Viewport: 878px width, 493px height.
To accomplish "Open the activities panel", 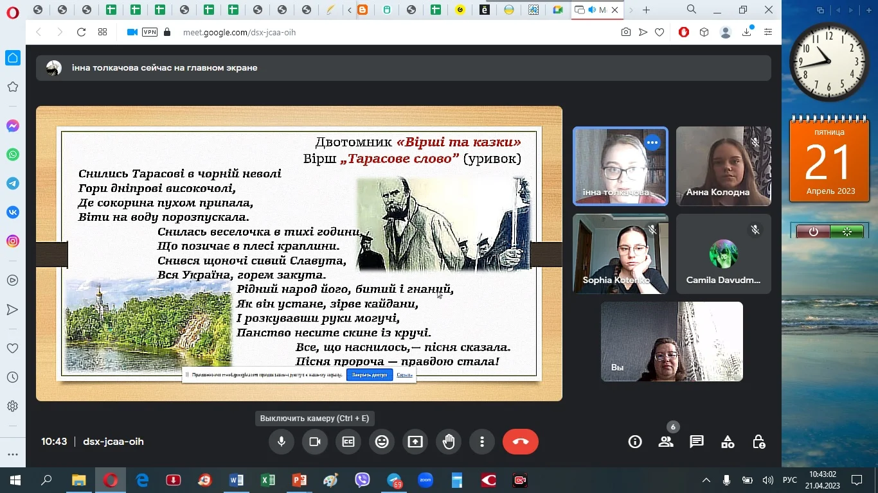I will point(728,442).
